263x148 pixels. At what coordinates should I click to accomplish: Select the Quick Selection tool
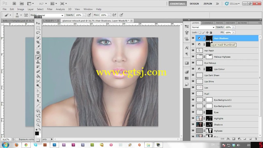point(38,37)
